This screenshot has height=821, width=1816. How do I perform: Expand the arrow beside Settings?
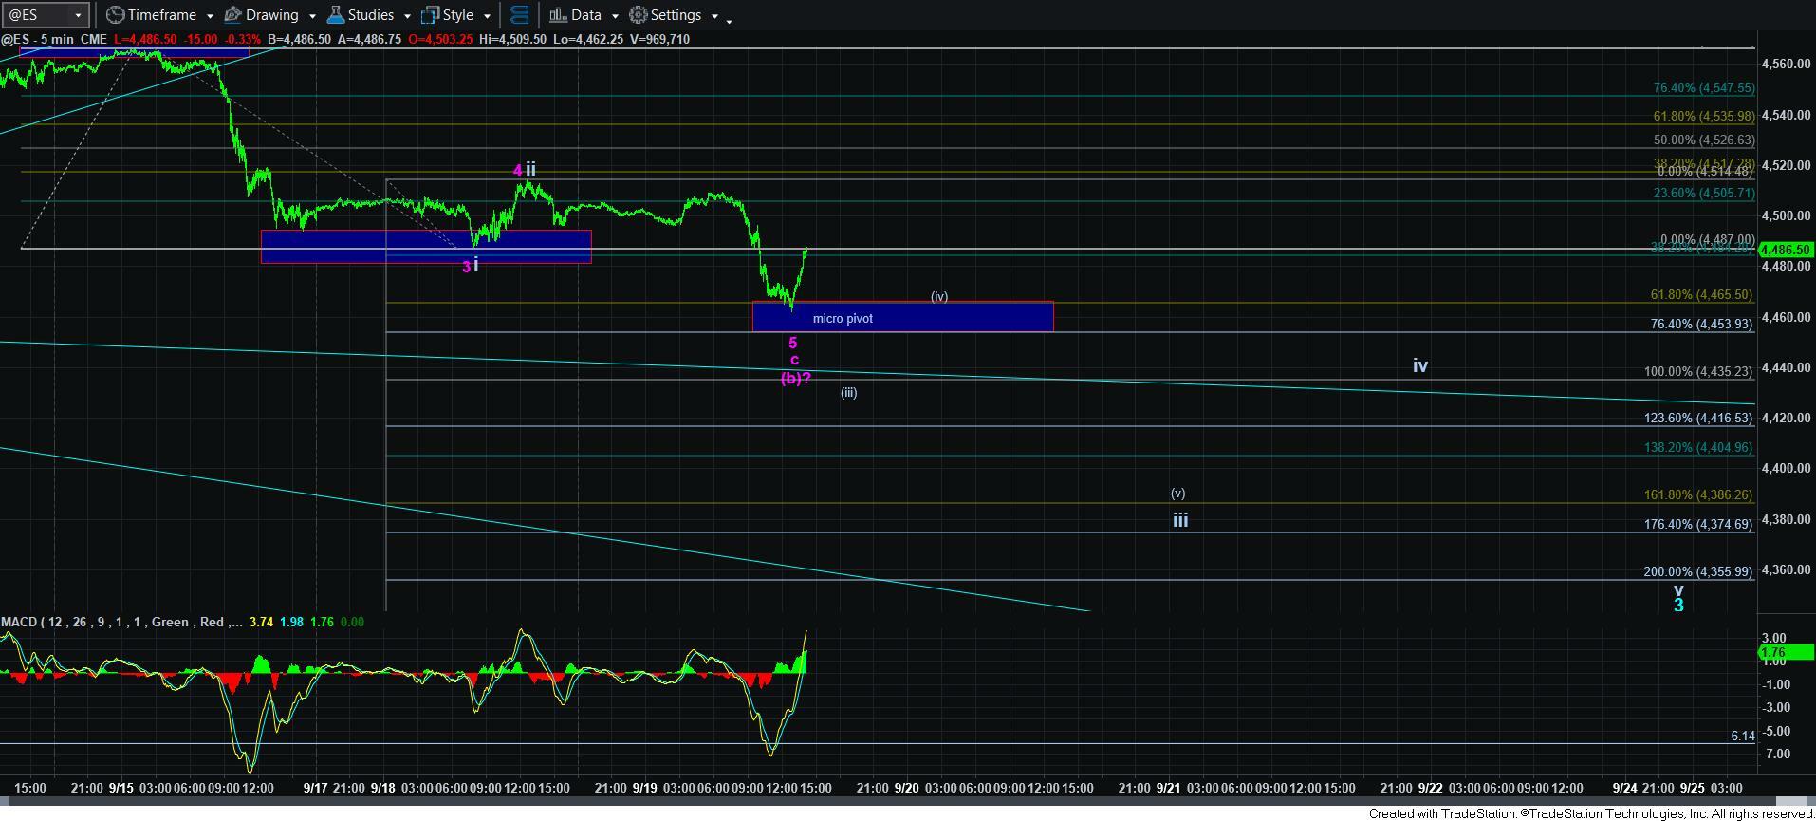coord(714,16)
